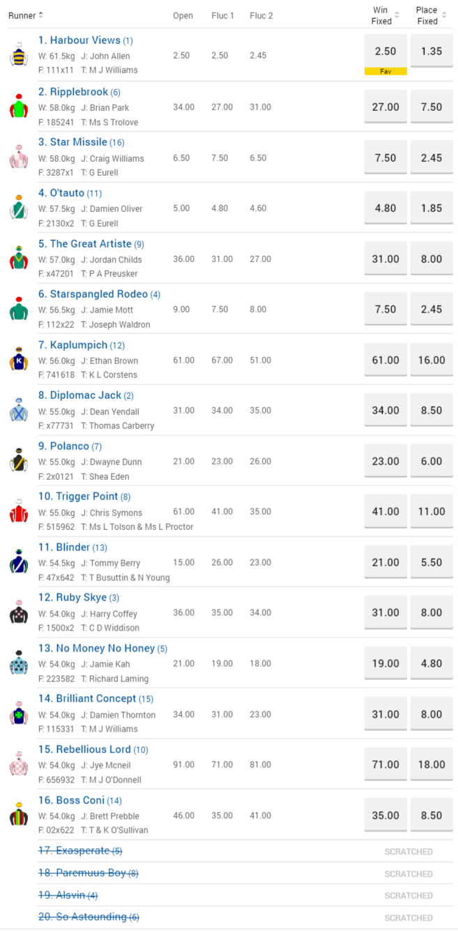
Task: Click Diplomac Jack light blue silks icon
Action: 18,410
